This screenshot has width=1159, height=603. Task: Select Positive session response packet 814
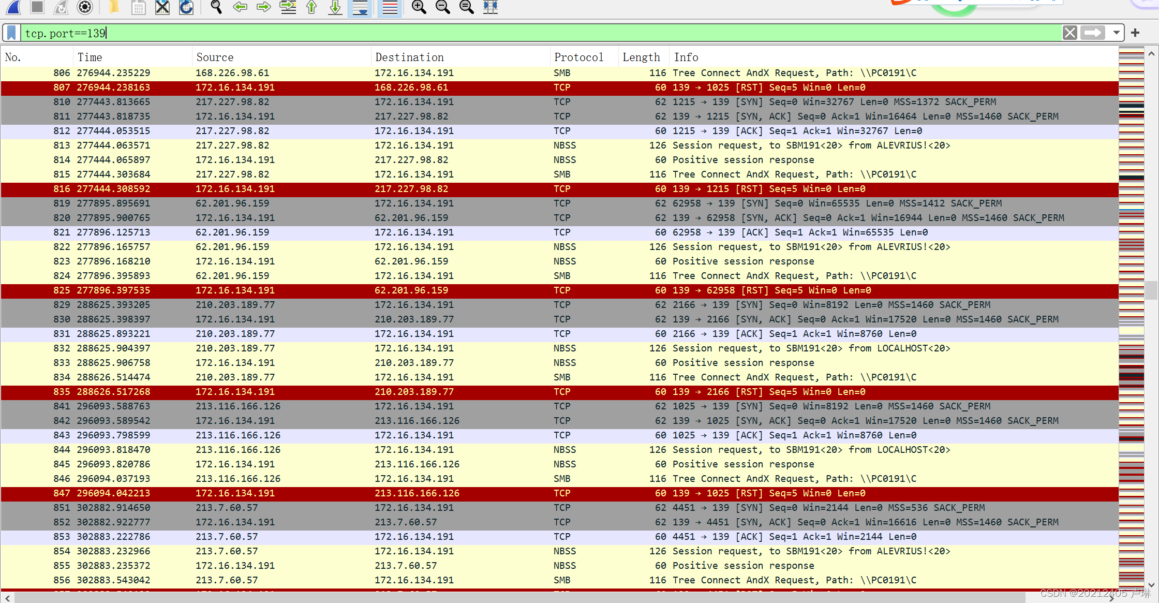pyautogui.click(x=559, y=160)
